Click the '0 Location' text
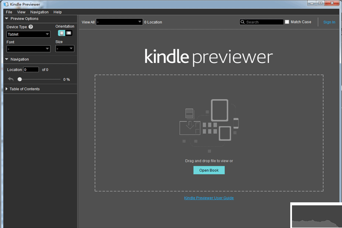 tap(153, 22)
